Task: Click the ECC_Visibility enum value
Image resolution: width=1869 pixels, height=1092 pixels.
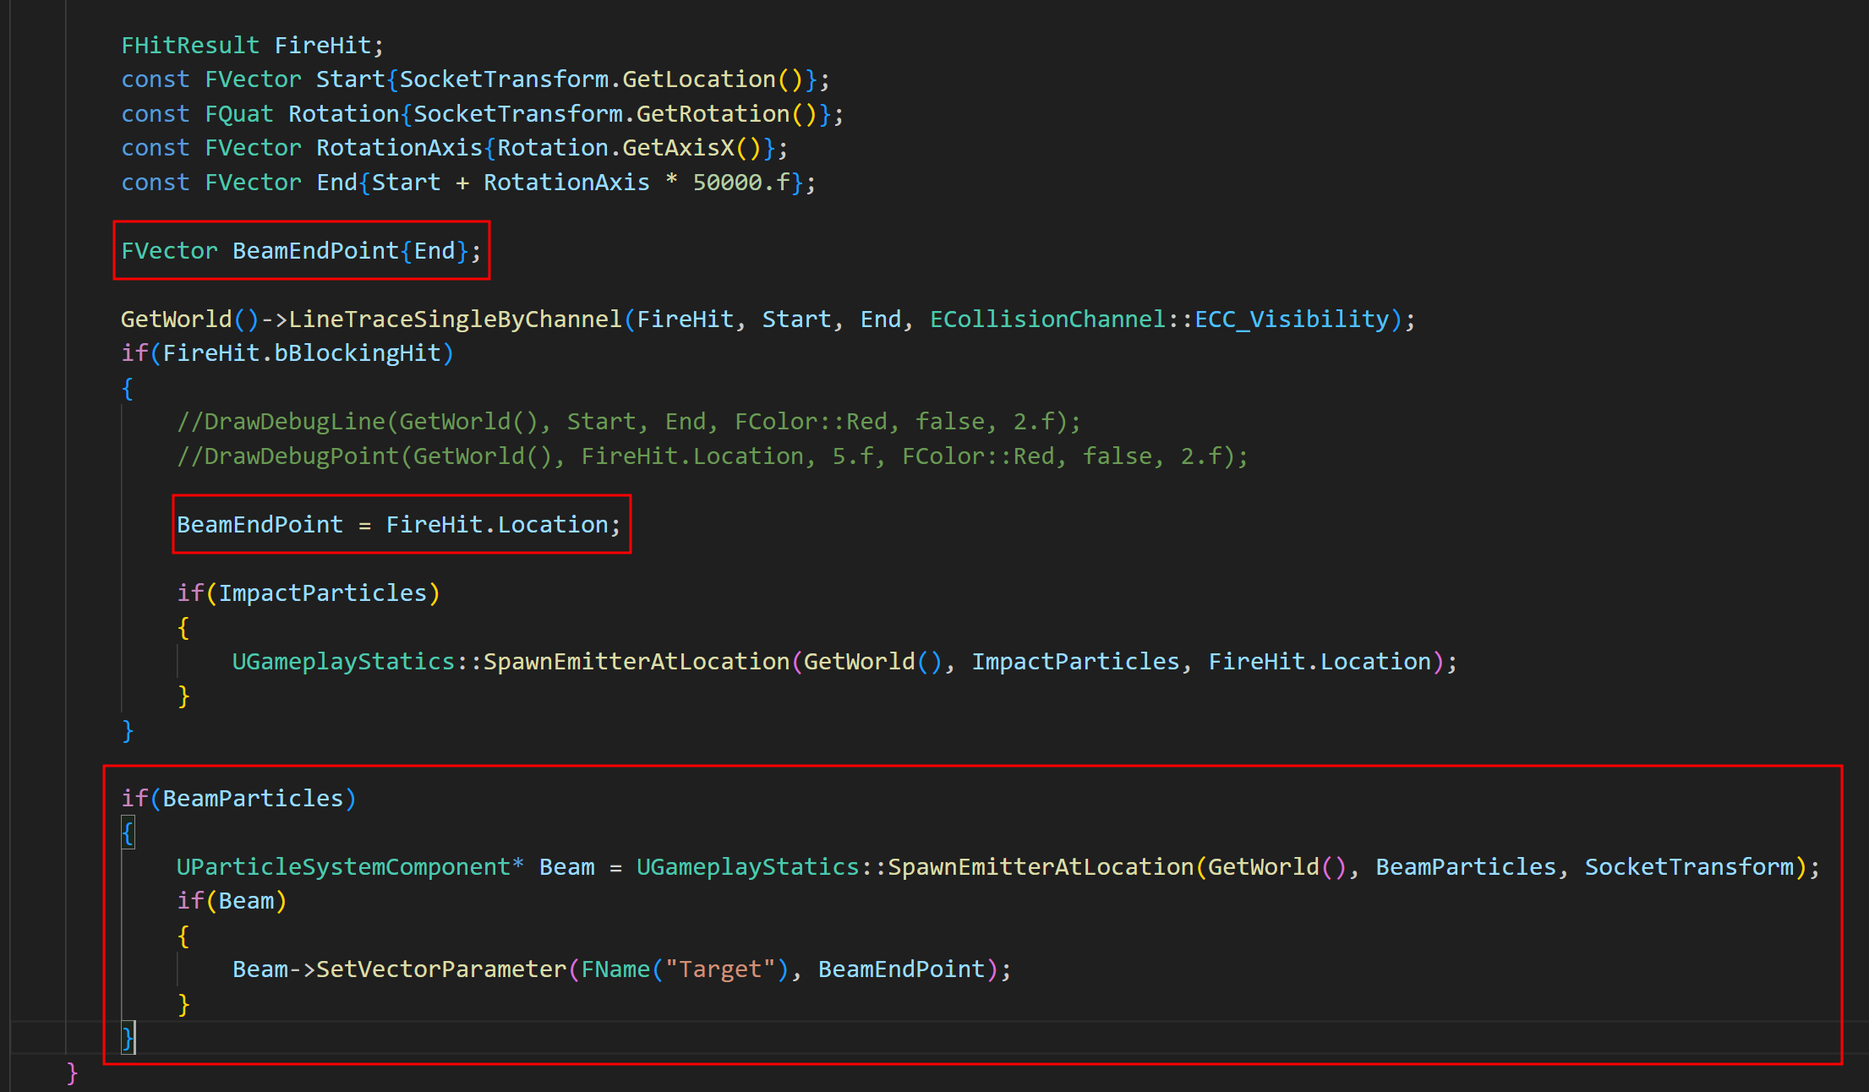Action: (1292, 319)
